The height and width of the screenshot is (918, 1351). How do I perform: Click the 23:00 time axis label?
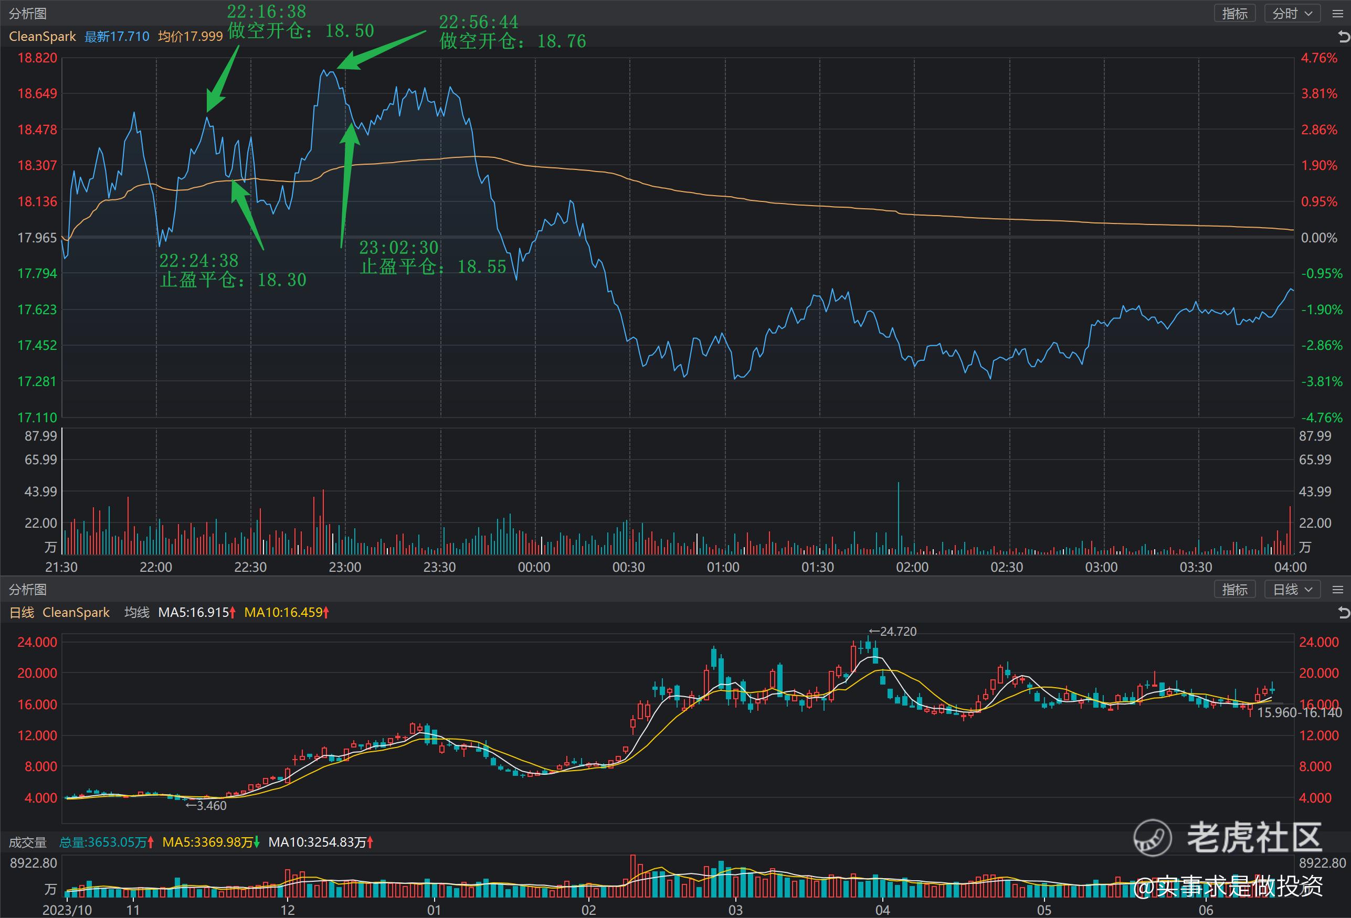(x=345, y=567)
